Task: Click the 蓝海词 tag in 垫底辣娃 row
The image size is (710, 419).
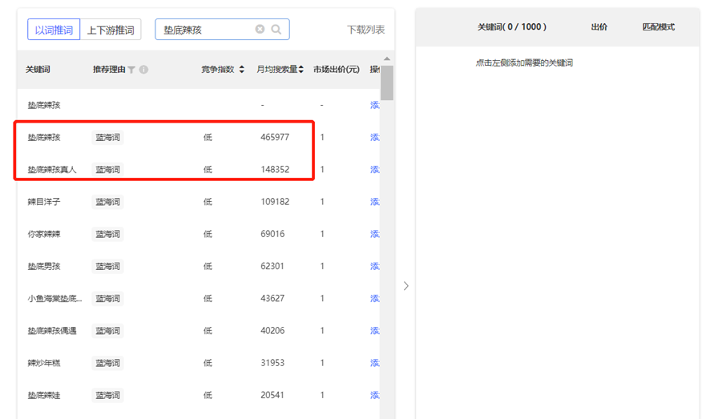Action: (x=107, y=395)
